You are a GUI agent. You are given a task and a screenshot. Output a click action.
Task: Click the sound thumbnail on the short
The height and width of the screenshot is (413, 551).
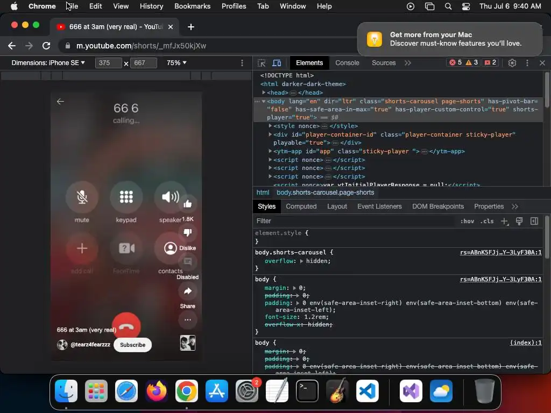tap(188, 343)
